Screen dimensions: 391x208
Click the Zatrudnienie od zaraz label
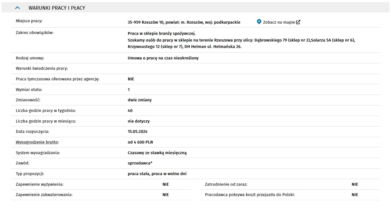(226, 184)
